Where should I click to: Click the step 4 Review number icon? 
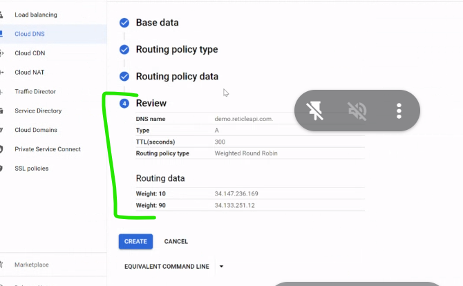click(x=124, y=104)
